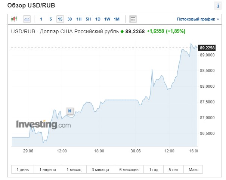Choose the 1H interval
Screen dimensions: 226x180
[79, 19]
